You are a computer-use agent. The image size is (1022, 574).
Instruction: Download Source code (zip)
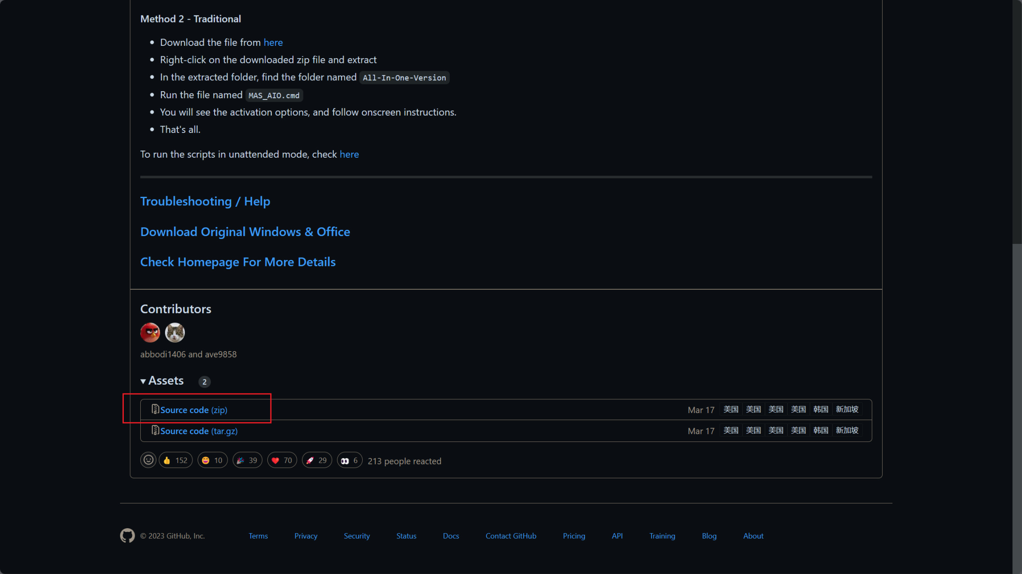(193, 410)
